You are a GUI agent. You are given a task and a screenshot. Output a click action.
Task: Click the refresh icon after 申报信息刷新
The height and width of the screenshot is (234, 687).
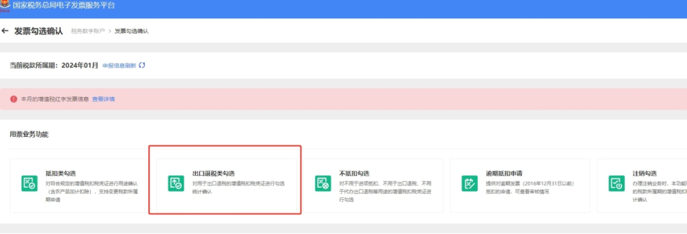click(x=141, y=65)
